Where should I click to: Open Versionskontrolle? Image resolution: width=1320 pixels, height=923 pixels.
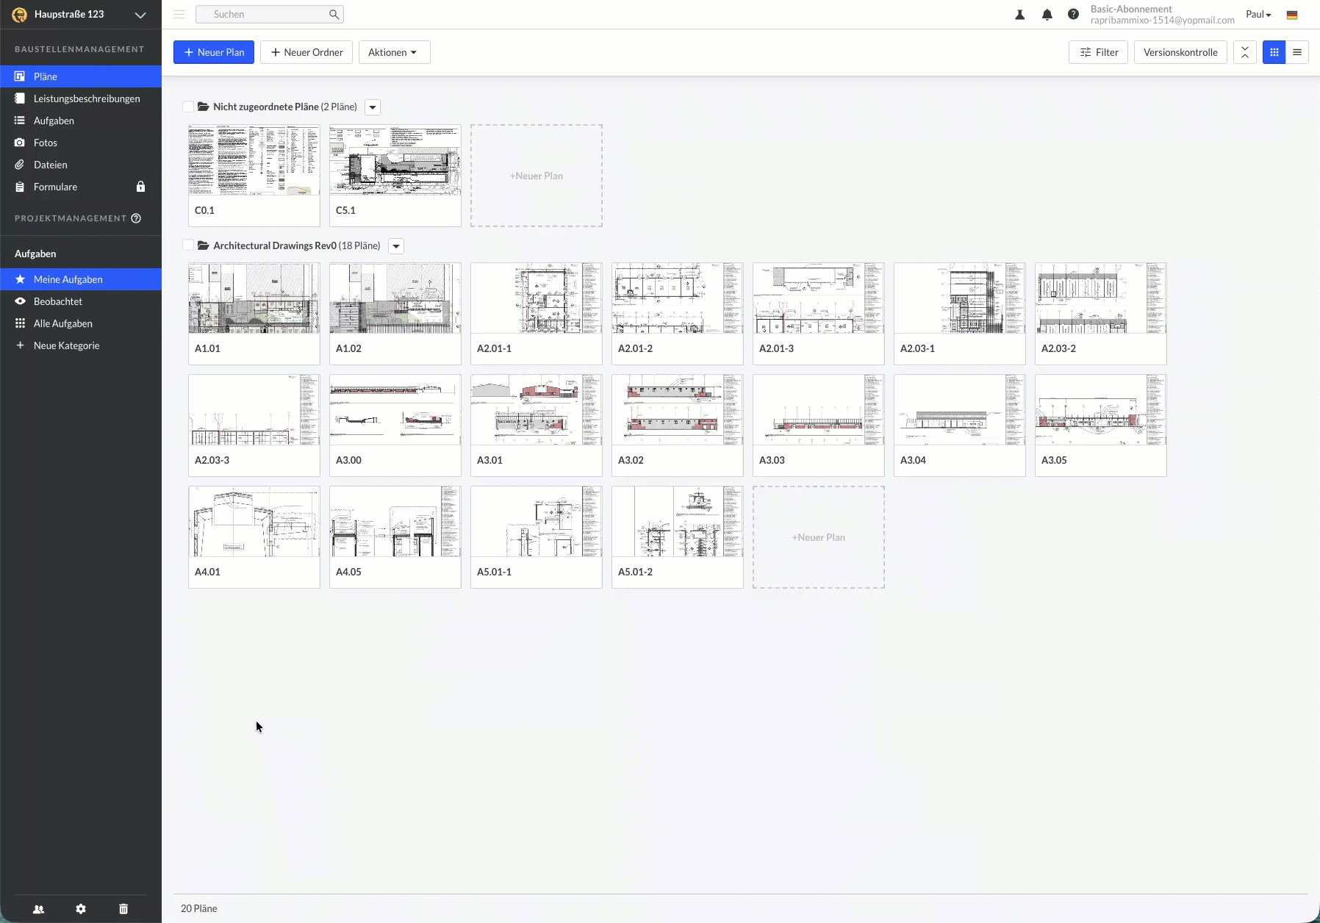click(x=1180, y=52)
